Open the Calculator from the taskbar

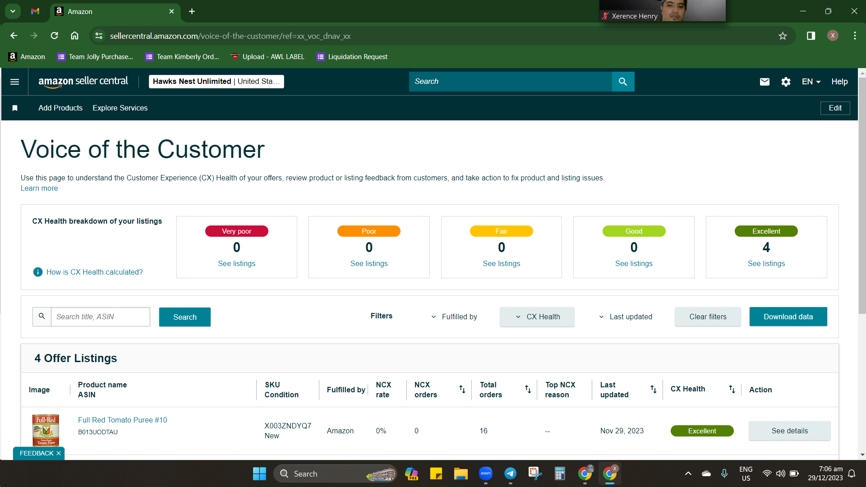coord(560,473)
